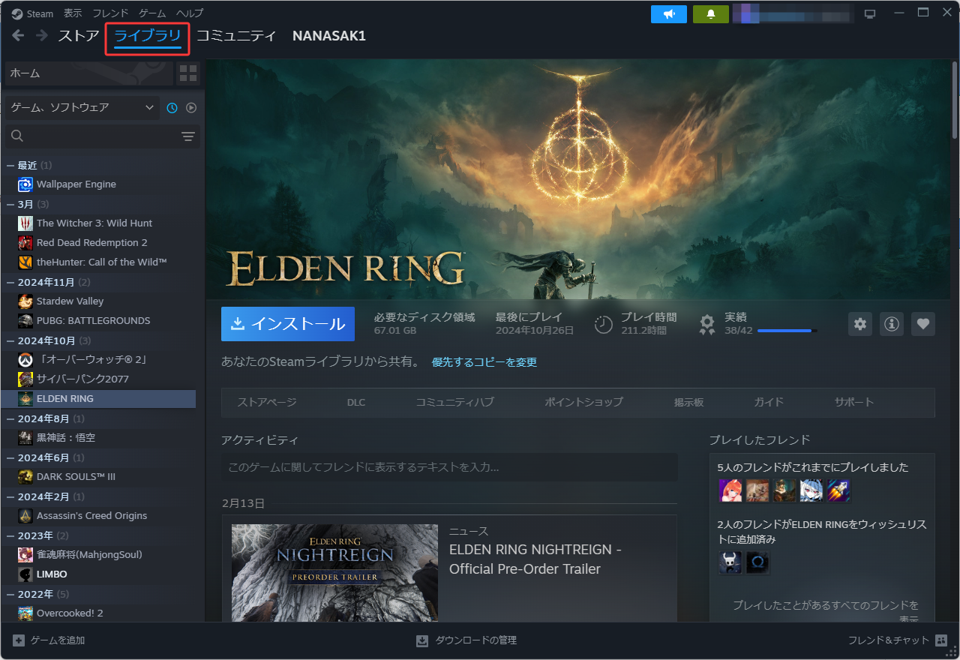This screenshot has height=660, width=960.
Task: Add ELDEN RING to favorites heart
Action: [923, 324]
